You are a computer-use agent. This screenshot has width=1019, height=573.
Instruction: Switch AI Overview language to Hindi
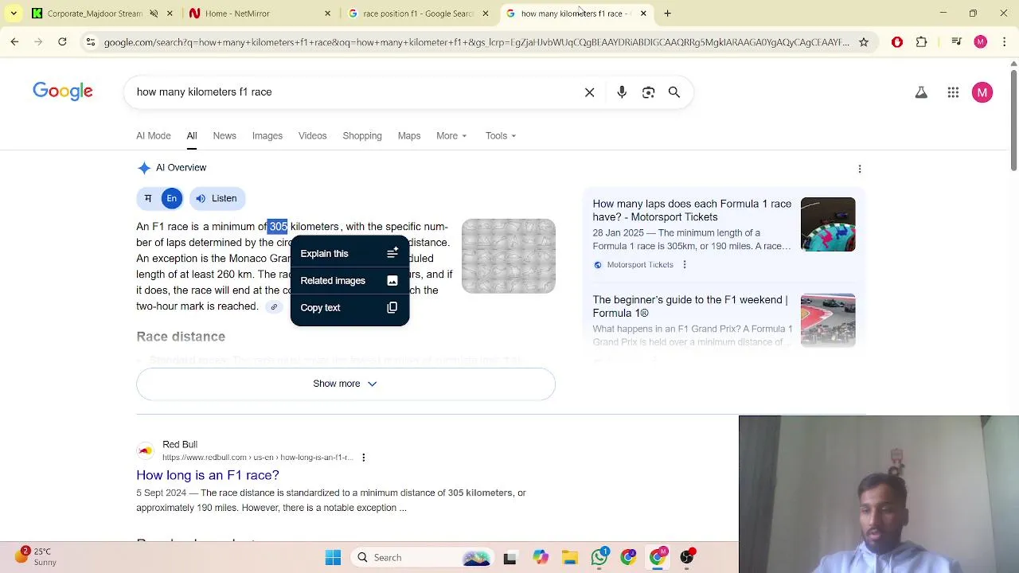148,198
